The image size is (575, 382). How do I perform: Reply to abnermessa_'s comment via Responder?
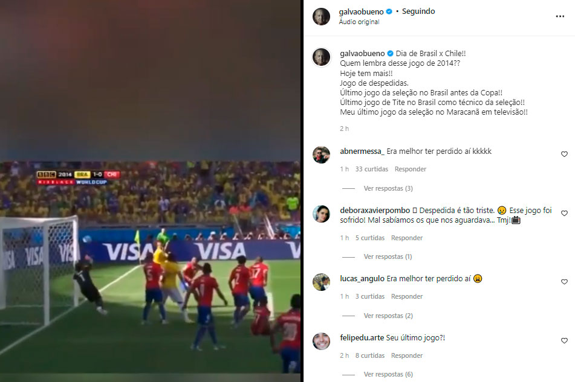click(411, 169)
